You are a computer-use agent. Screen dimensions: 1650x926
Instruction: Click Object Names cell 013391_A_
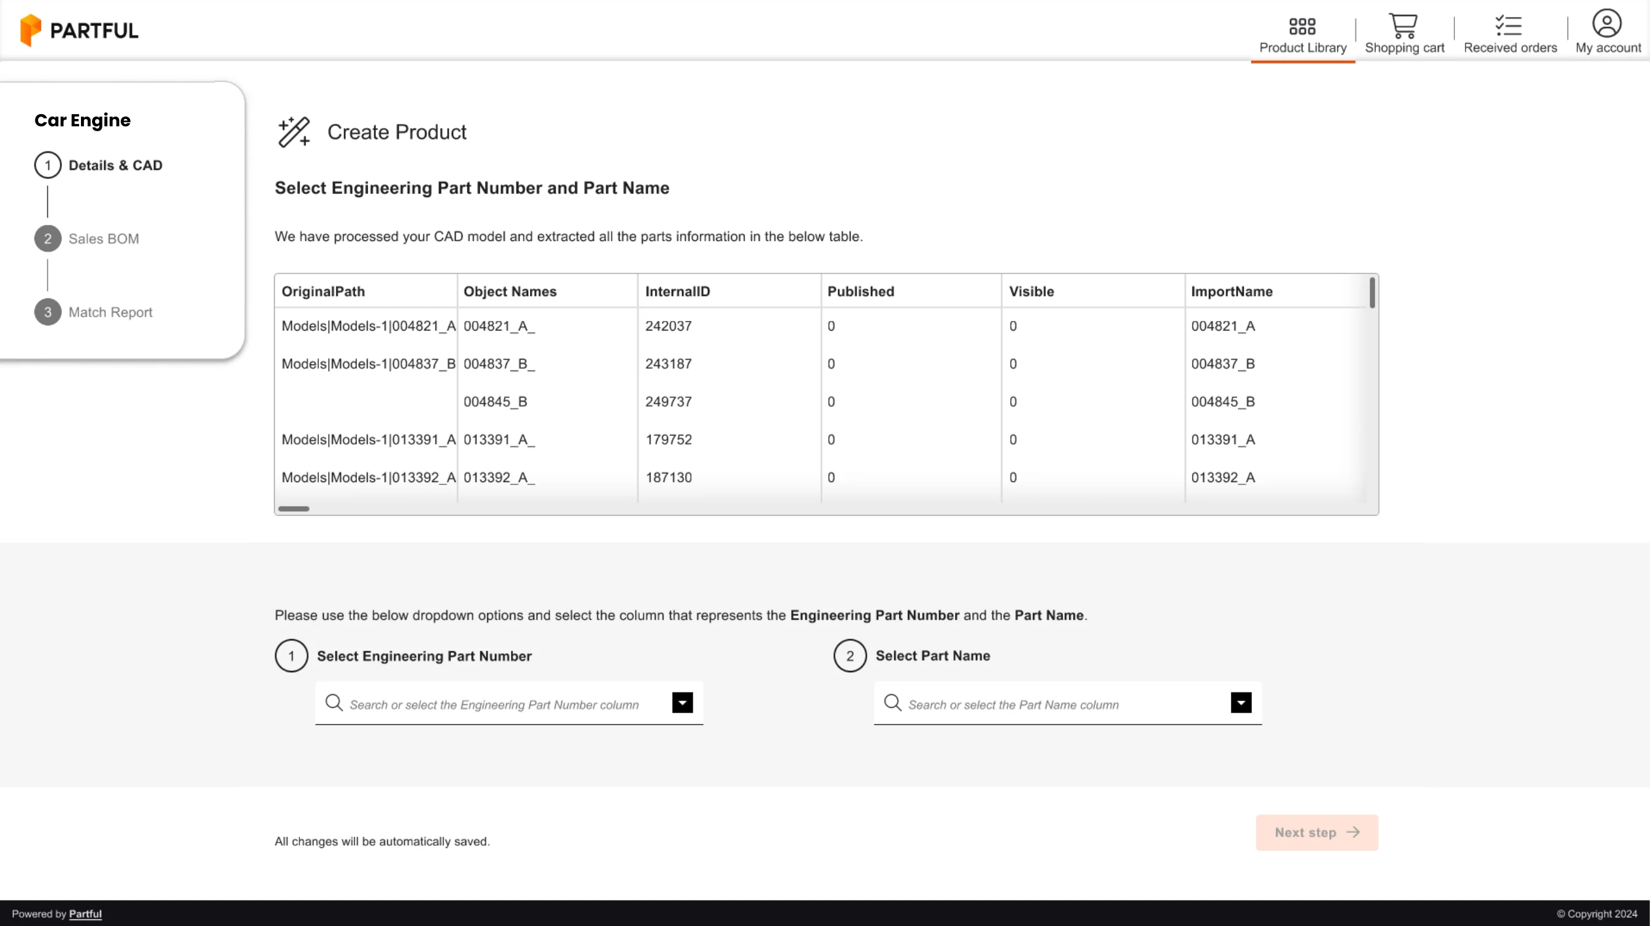[499, 439]
